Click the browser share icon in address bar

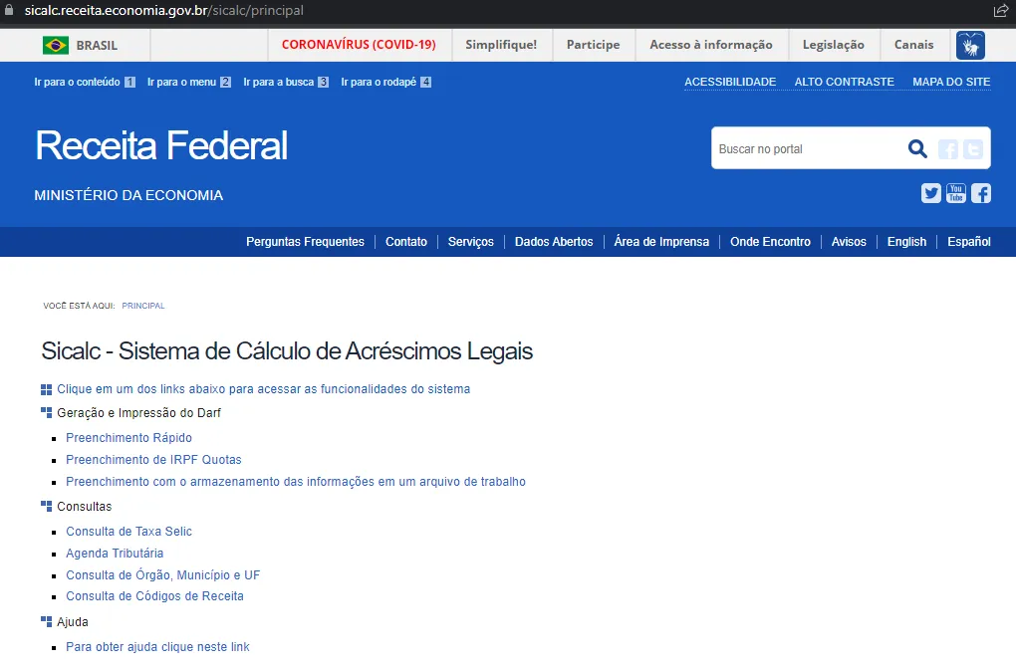coord(1000,10)
